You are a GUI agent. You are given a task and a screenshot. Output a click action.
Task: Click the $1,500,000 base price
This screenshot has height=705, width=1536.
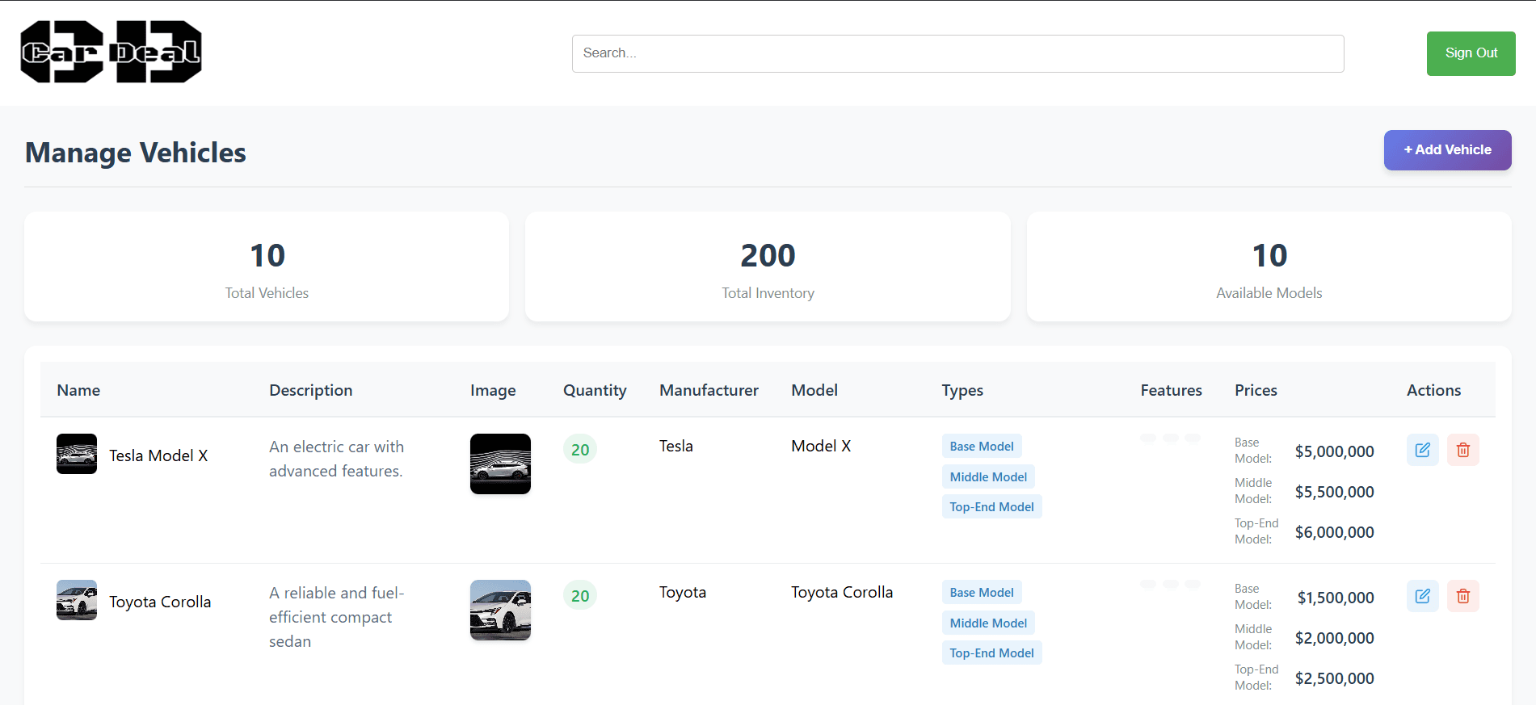1336,598
